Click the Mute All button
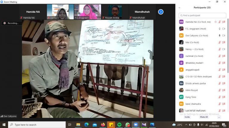Screen dimensions: 229x128 204,117
